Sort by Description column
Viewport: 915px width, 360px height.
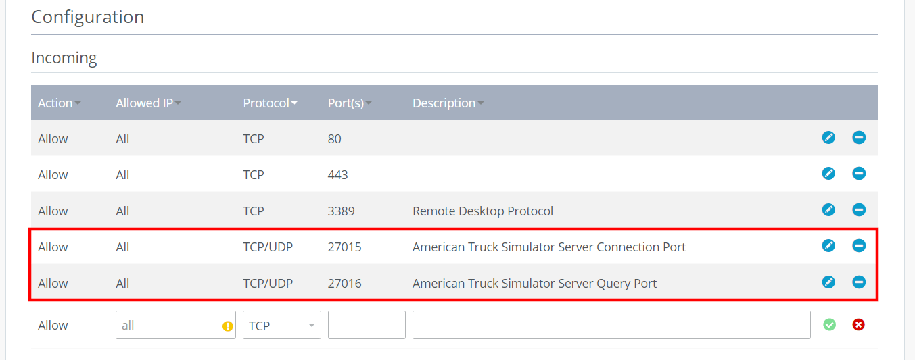click(x=448, y=103)
